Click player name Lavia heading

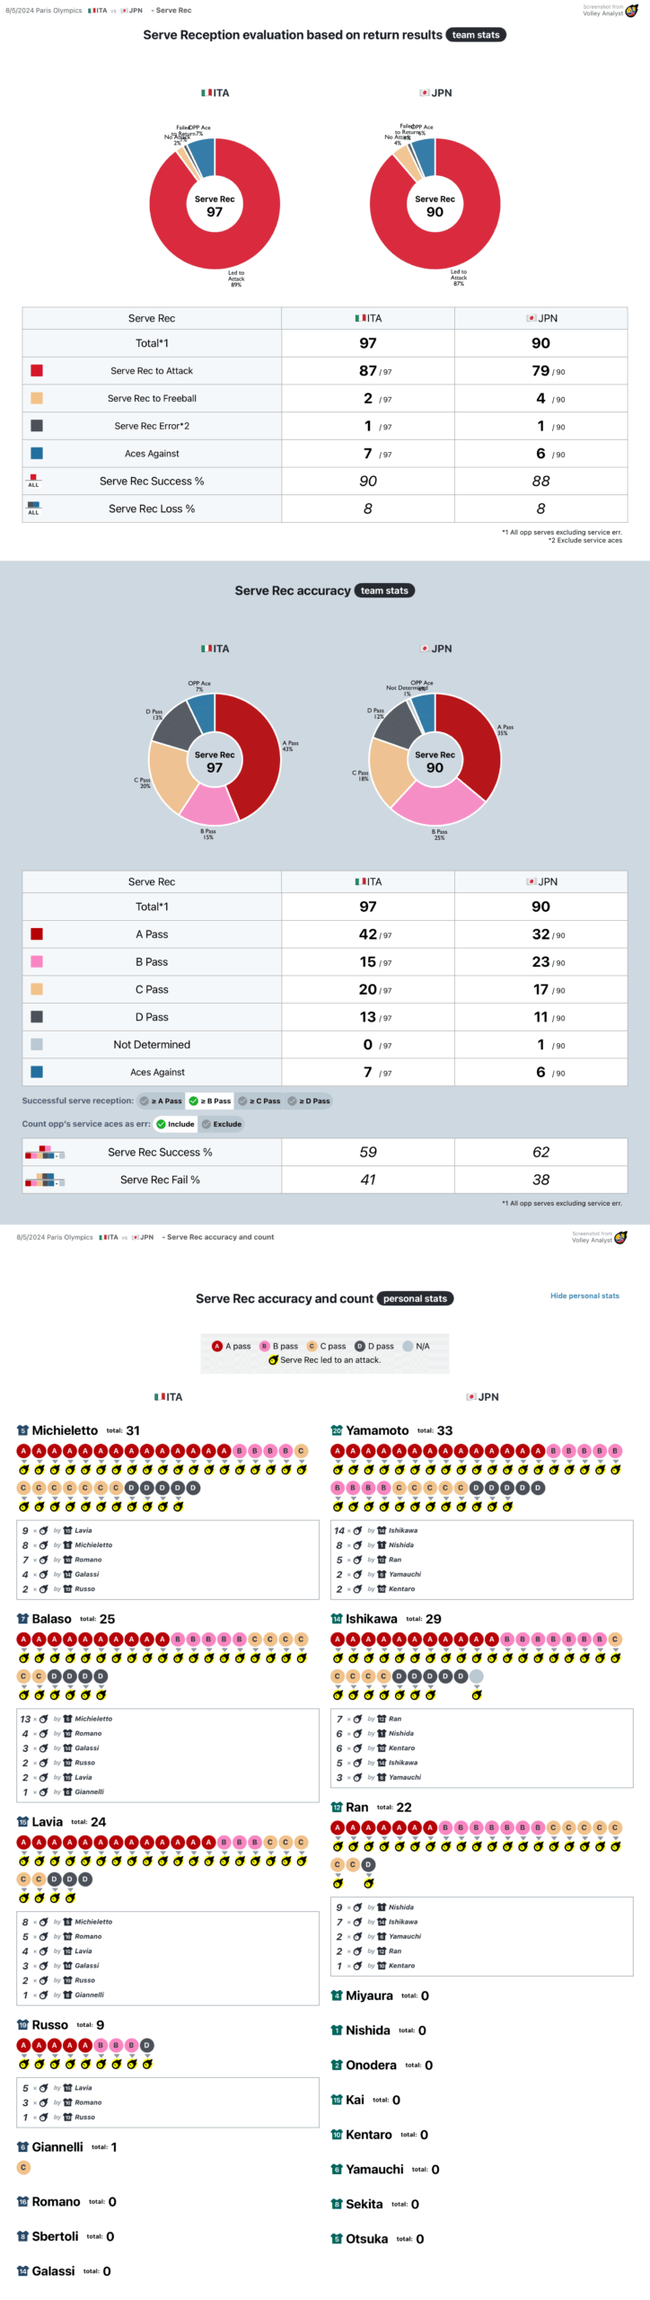click(x=47, y=1822)
